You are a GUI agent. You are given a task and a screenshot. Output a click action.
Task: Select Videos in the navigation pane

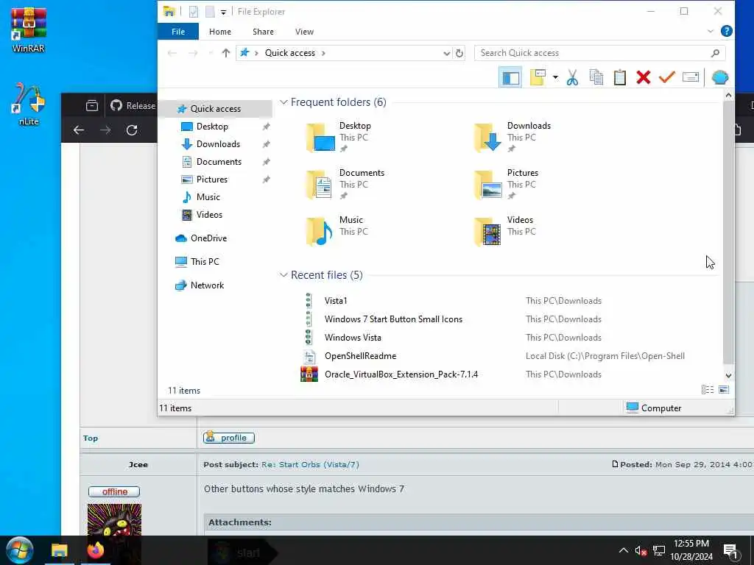tap(209, 215)
